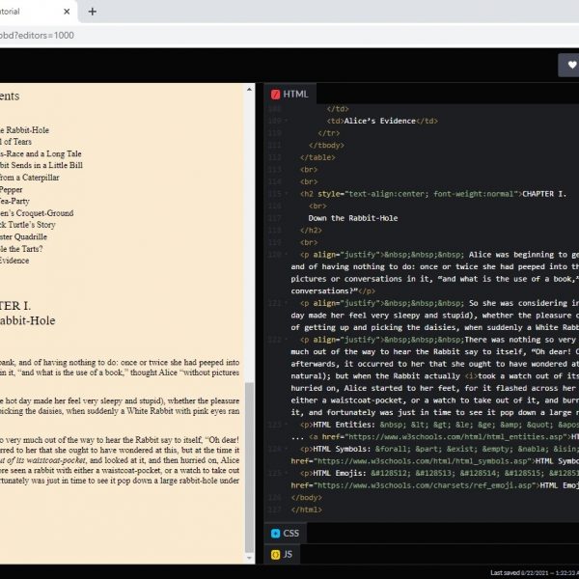Screen dimensions: 579x579
Task: Click the red HTML slash icon
Action: tap(275, 94)
